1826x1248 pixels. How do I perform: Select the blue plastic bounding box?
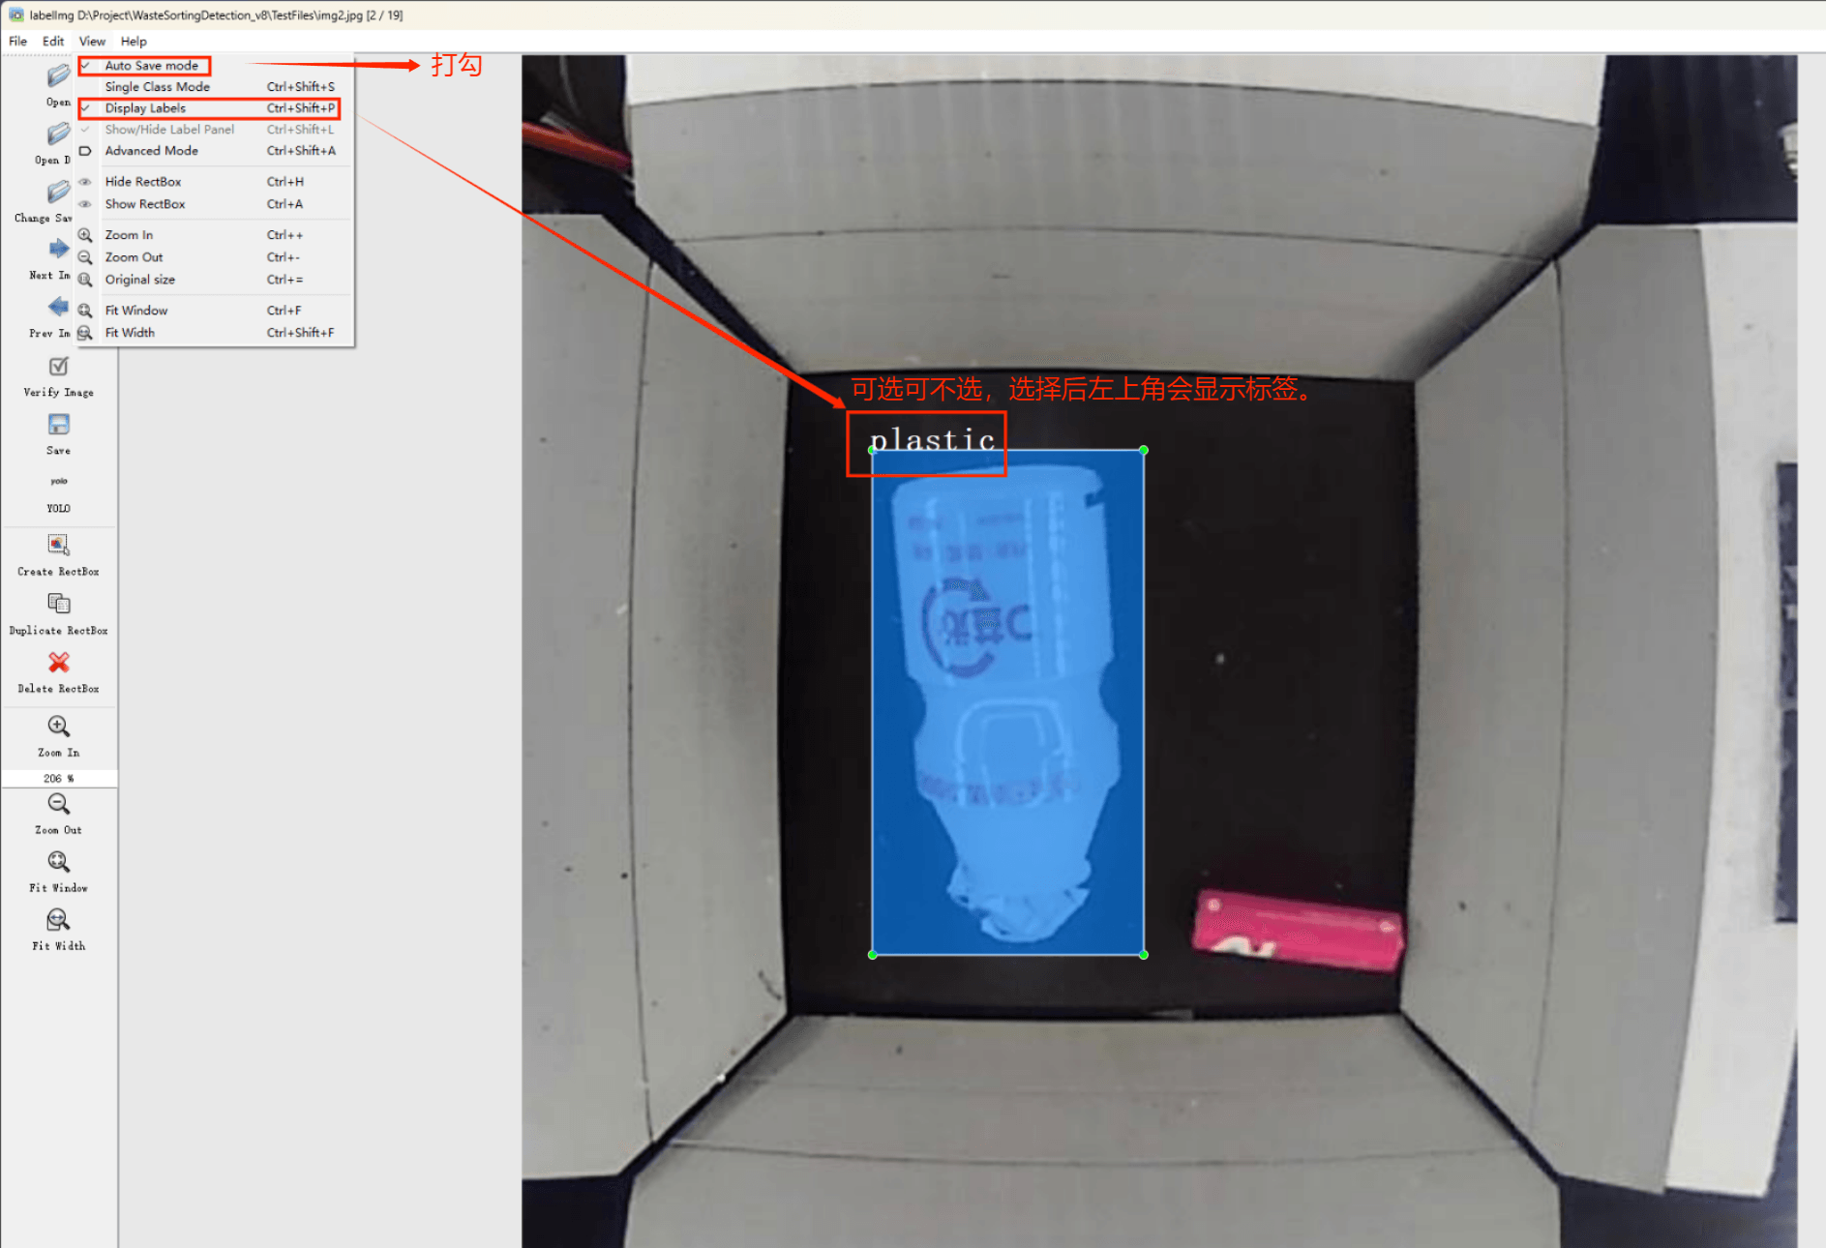pos(1007,702)
